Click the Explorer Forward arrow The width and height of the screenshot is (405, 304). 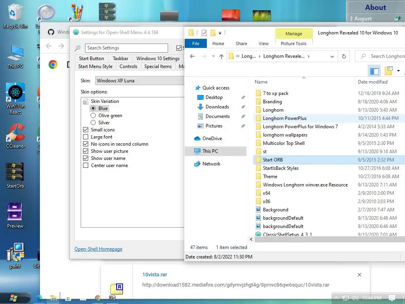(x=204, y=56)
